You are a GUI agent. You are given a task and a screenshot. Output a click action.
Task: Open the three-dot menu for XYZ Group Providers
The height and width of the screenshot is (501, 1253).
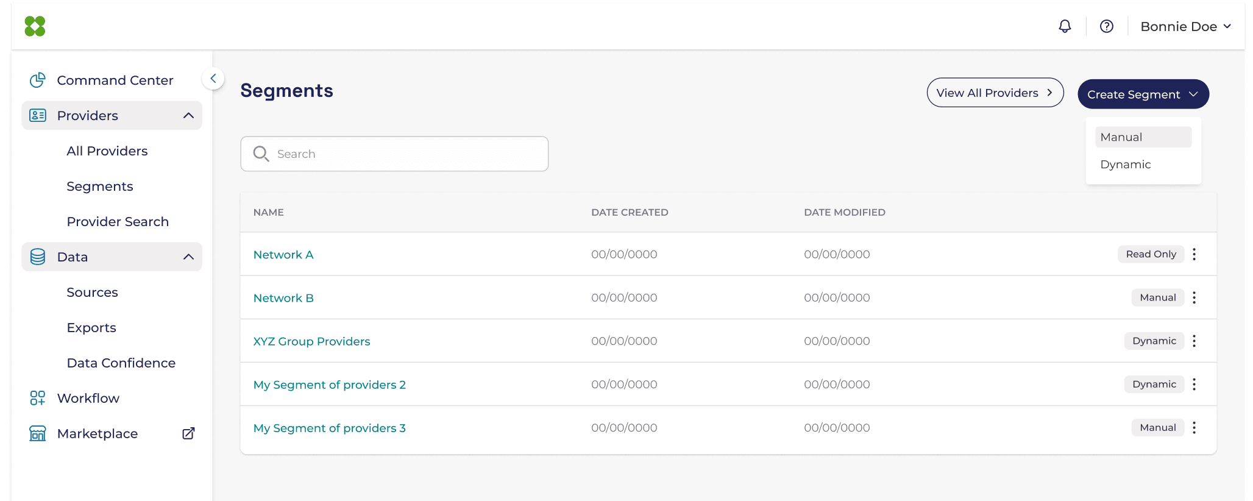[x=1194, y=341]
